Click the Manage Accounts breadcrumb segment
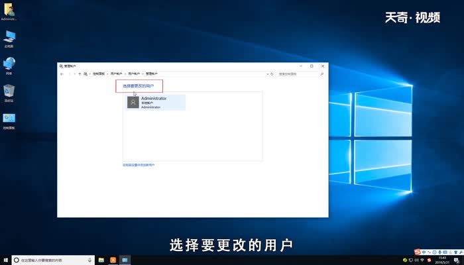Image resolution: width=464 pixels, height=265 pixels. pos(152,74)
